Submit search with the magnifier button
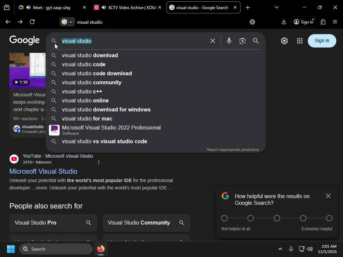The image size is (343, 257). pyautogui.click(x=256, y=41)
